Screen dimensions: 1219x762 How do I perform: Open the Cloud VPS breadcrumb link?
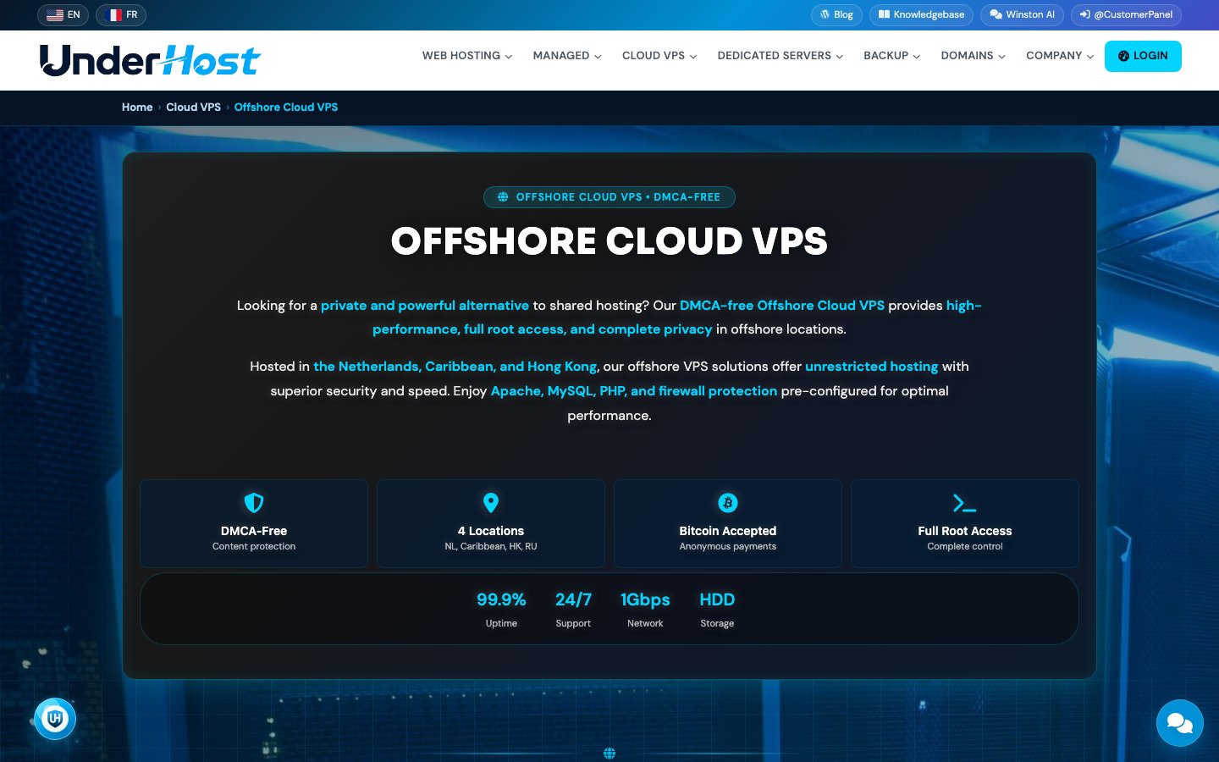point(193,108)
